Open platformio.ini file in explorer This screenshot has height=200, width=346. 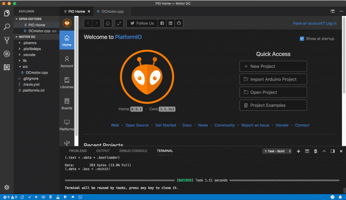point(34,91)
